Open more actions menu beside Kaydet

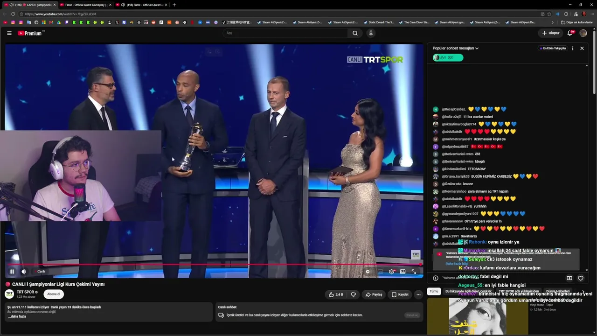click(418, 294)
